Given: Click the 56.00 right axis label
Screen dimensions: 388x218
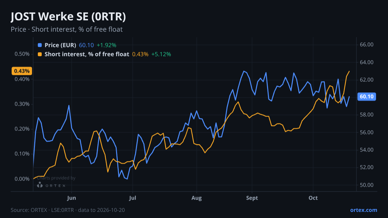Looking at the screenshot, I should click(367, 132).
